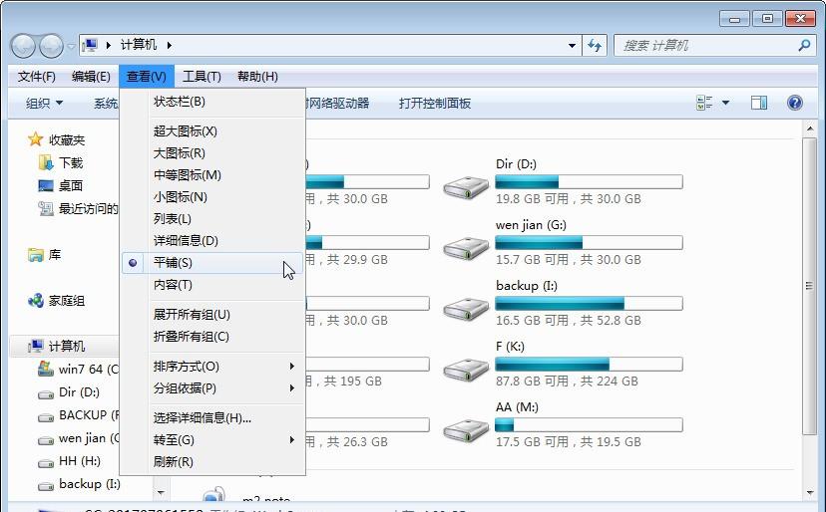Image resolution: width=826 pixels, height=512 pixels.
Task: Close the 查看(V) menu
Action: point(146,77)
